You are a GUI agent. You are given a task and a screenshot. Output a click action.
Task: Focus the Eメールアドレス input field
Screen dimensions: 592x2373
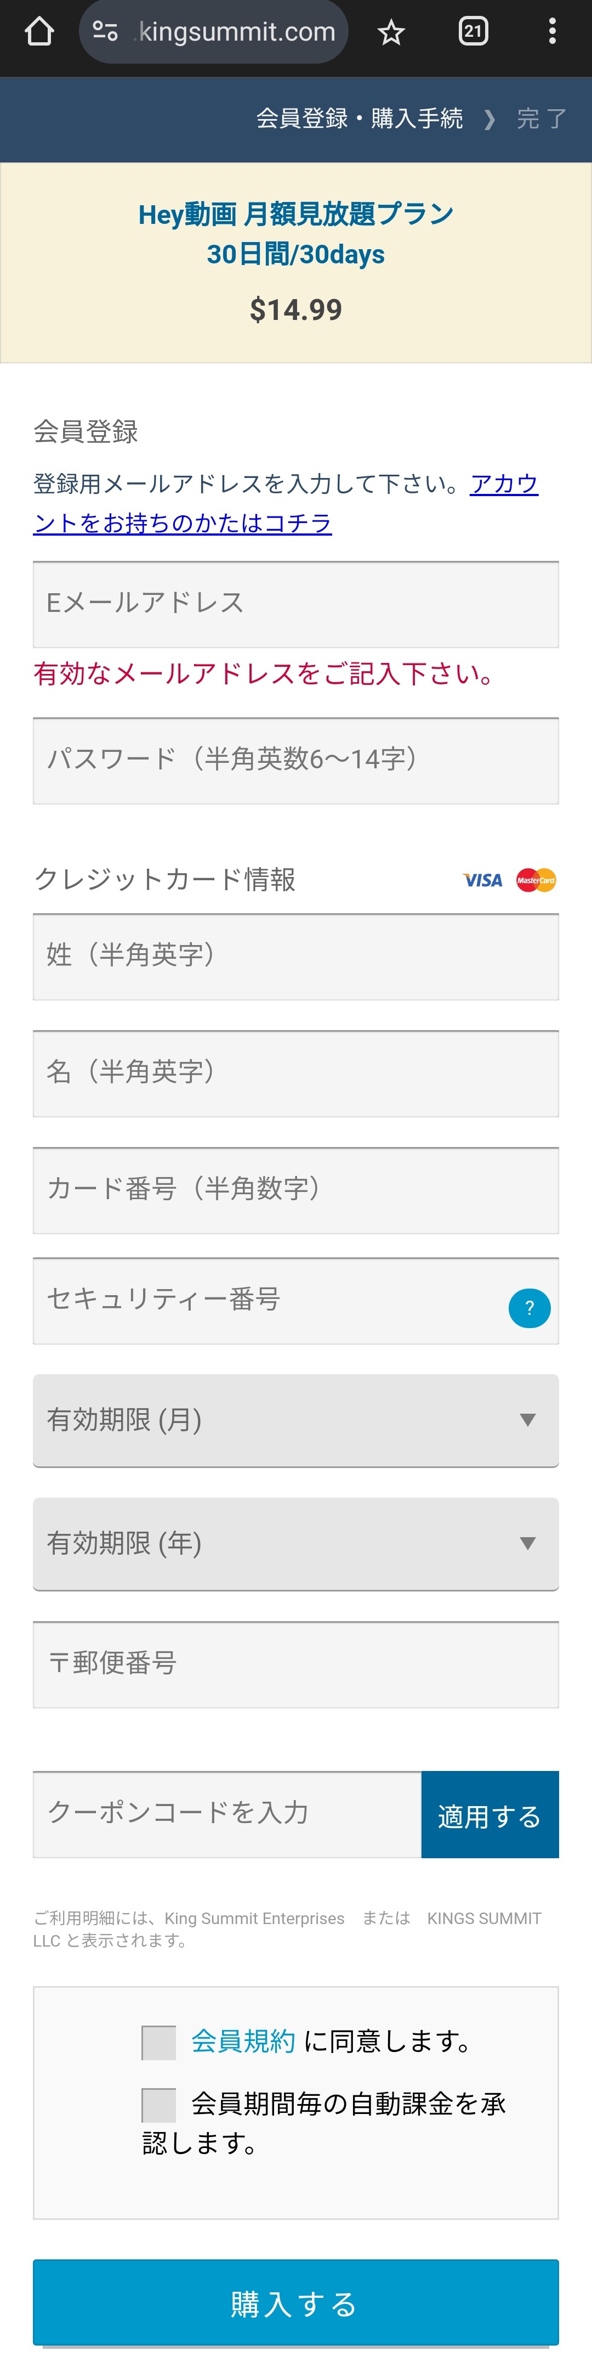click(295, 604)
